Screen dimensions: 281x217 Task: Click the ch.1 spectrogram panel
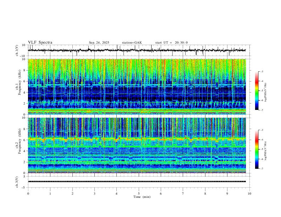[x=137, y=87]
